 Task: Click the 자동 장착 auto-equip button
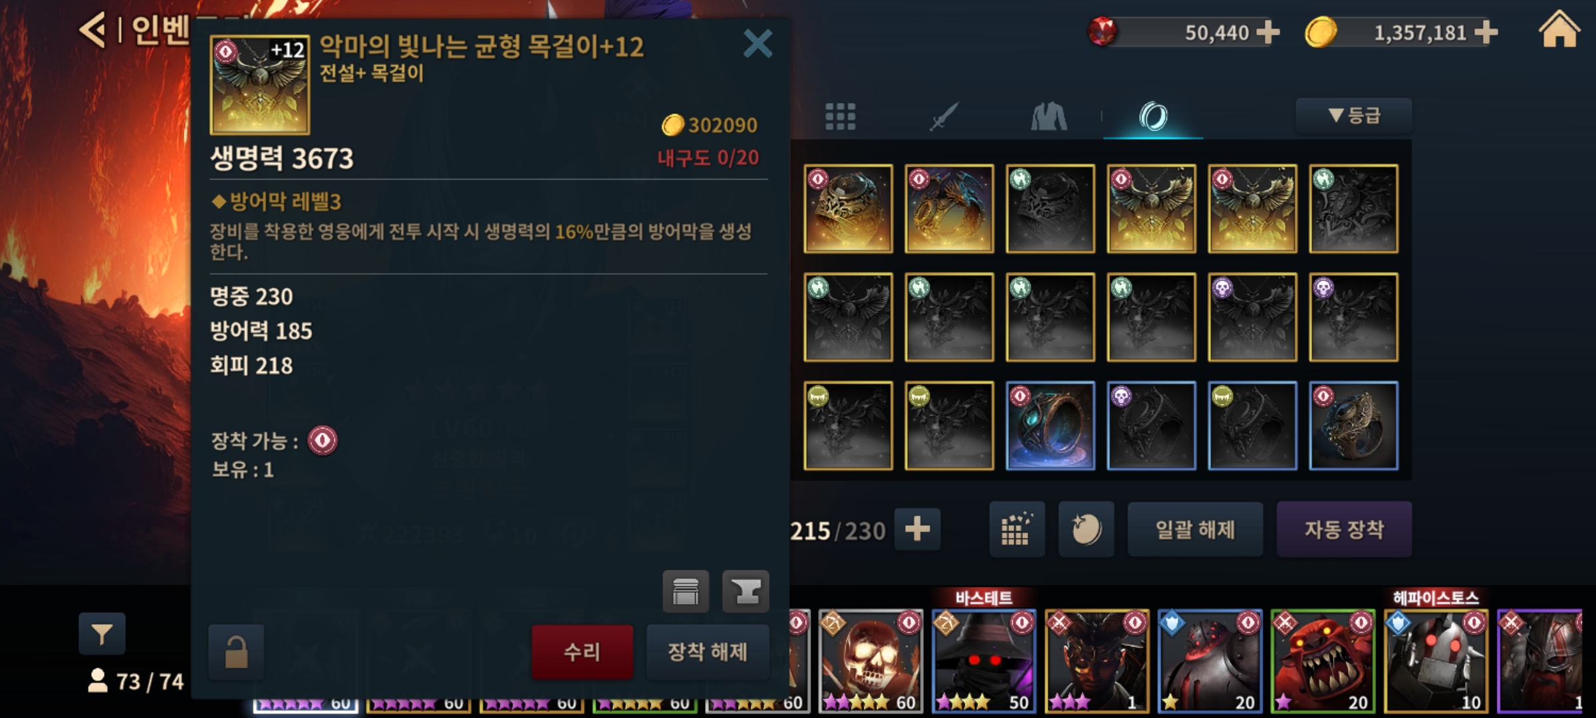[x=1344, y=530]
